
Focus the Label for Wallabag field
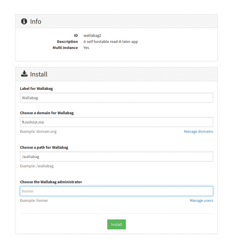click(x=116, y=98)
